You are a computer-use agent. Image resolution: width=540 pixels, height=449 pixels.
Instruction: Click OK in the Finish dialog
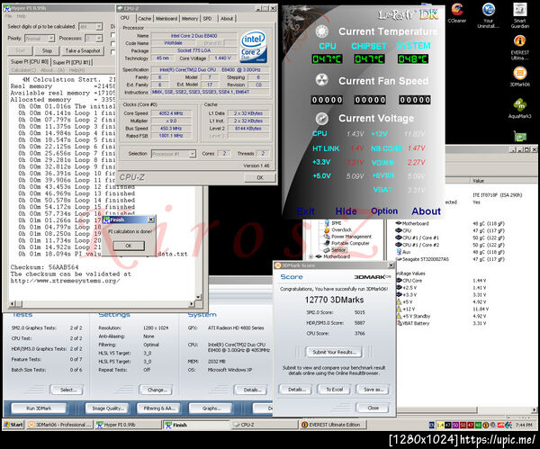pyautogui.click(x=128, y=245)
